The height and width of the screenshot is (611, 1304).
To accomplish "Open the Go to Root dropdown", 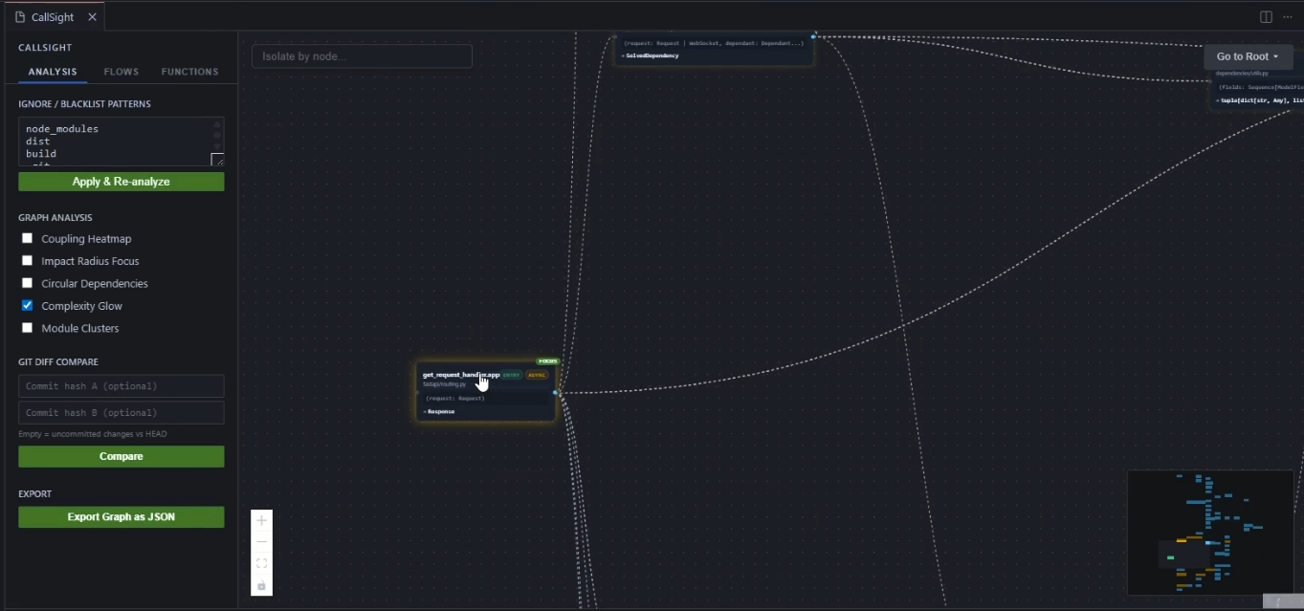I will coord(1248,56).
